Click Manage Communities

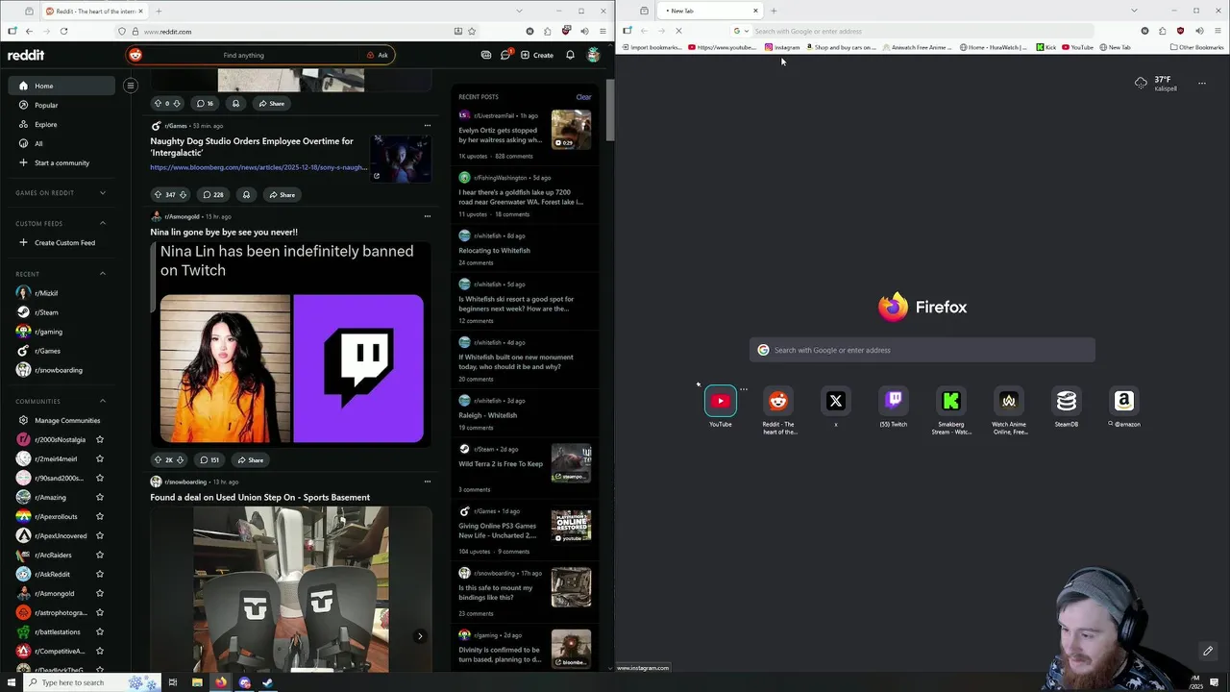pos(61,420)
